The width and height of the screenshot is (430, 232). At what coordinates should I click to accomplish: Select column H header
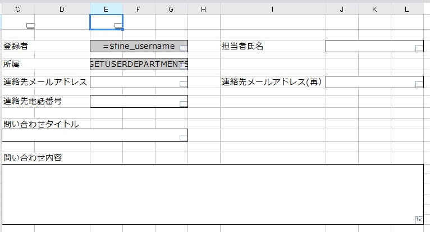[x=204, y=10]
